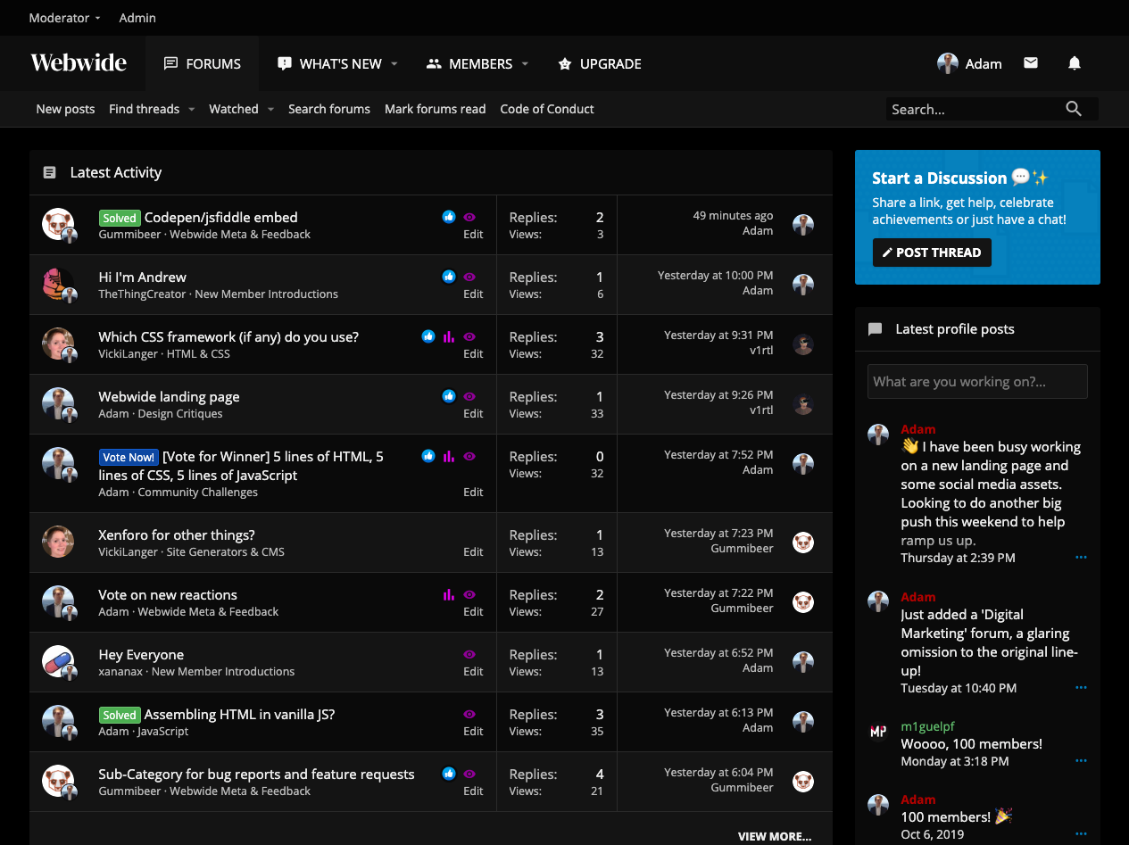The width and height of the screenshot is (1129, 845).
Task: Toggle watch eye on Hi I'm Andrew thread
Action: pos(469,277)
